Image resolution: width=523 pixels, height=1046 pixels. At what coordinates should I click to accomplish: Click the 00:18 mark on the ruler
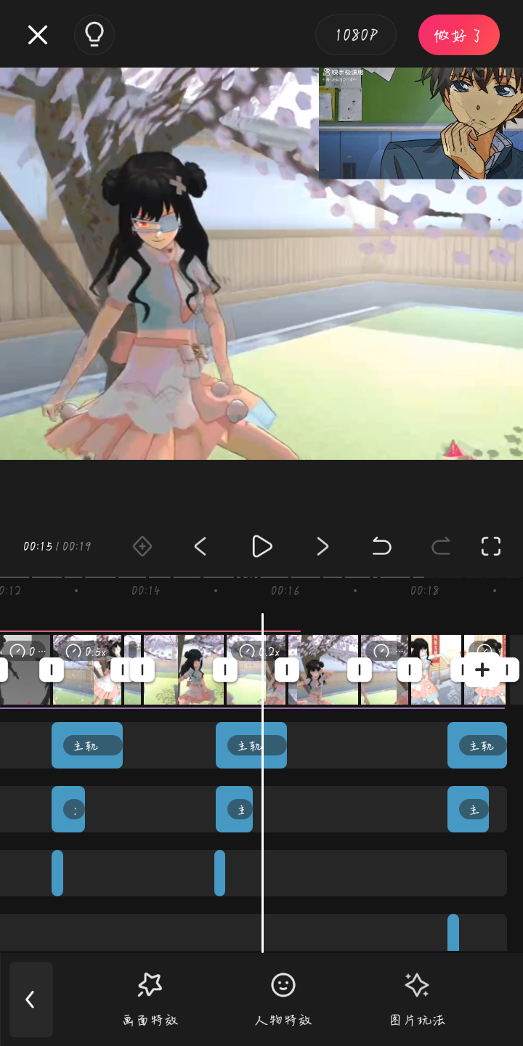(x=424, y=591)
